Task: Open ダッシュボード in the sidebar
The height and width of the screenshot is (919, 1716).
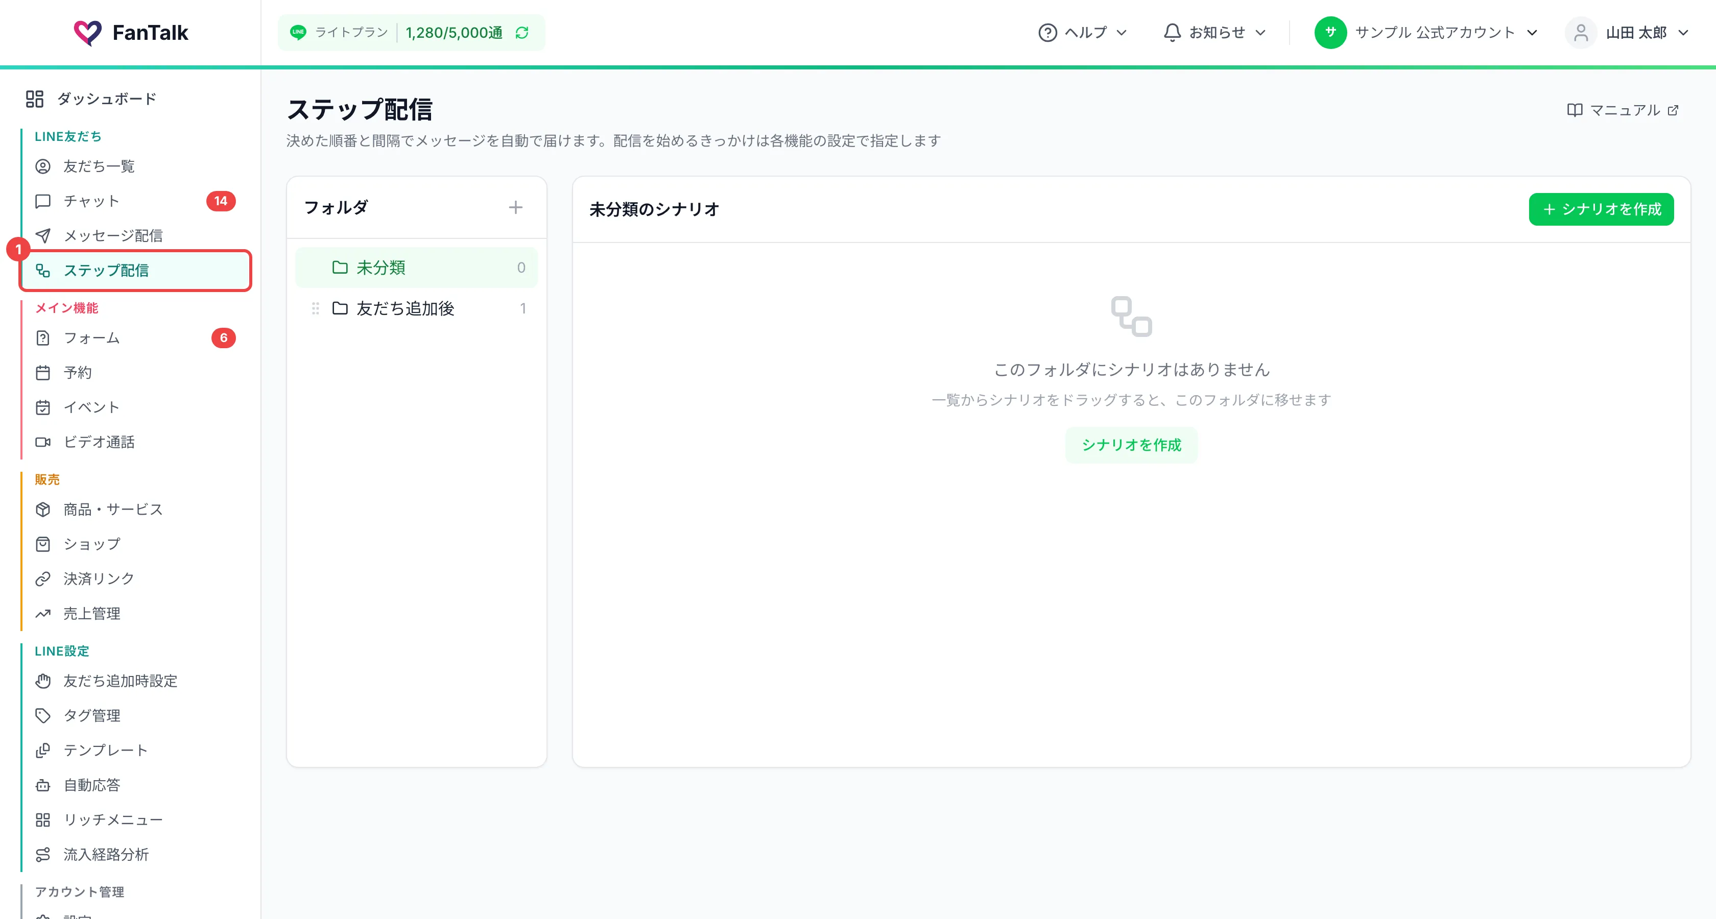Action: 131,99
